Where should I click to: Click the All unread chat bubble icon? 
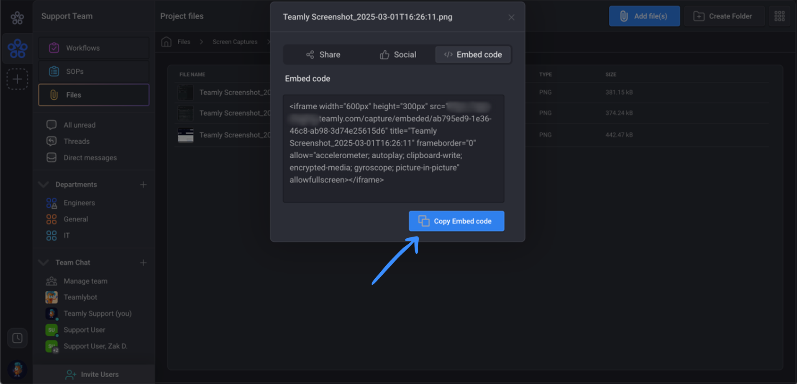[x=51, y=125]
